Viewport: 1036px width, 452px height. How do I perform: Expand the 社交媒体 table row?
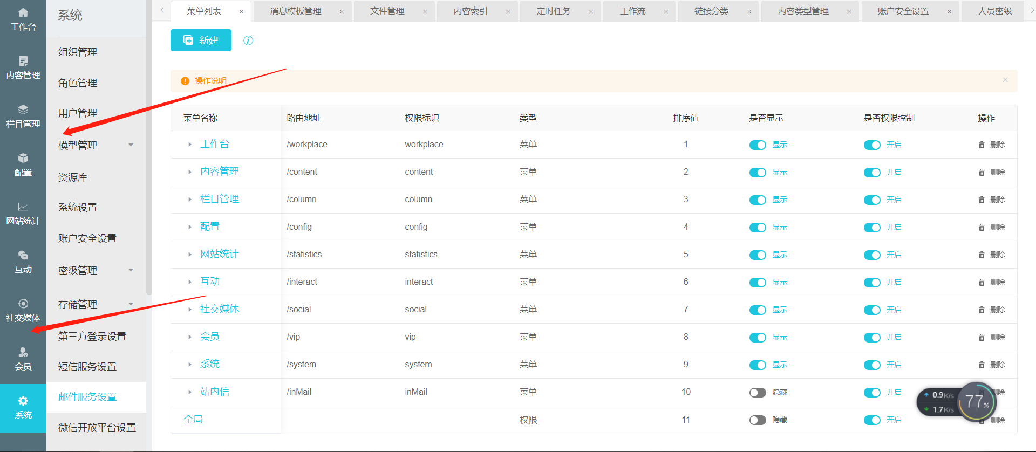pos(190,310)
